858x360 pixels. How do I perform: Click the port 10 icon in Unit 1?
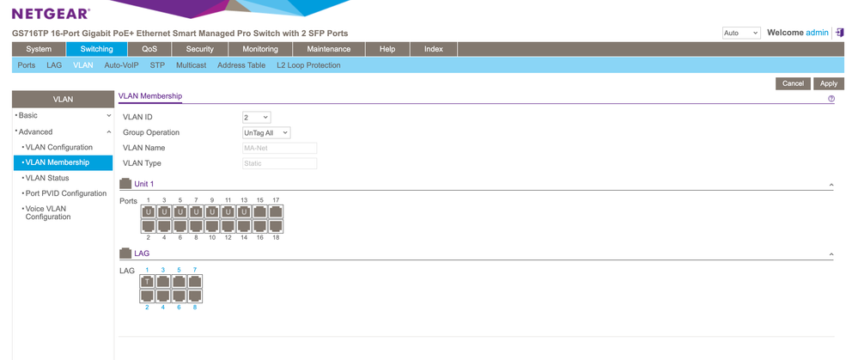(x=212, y=226)
